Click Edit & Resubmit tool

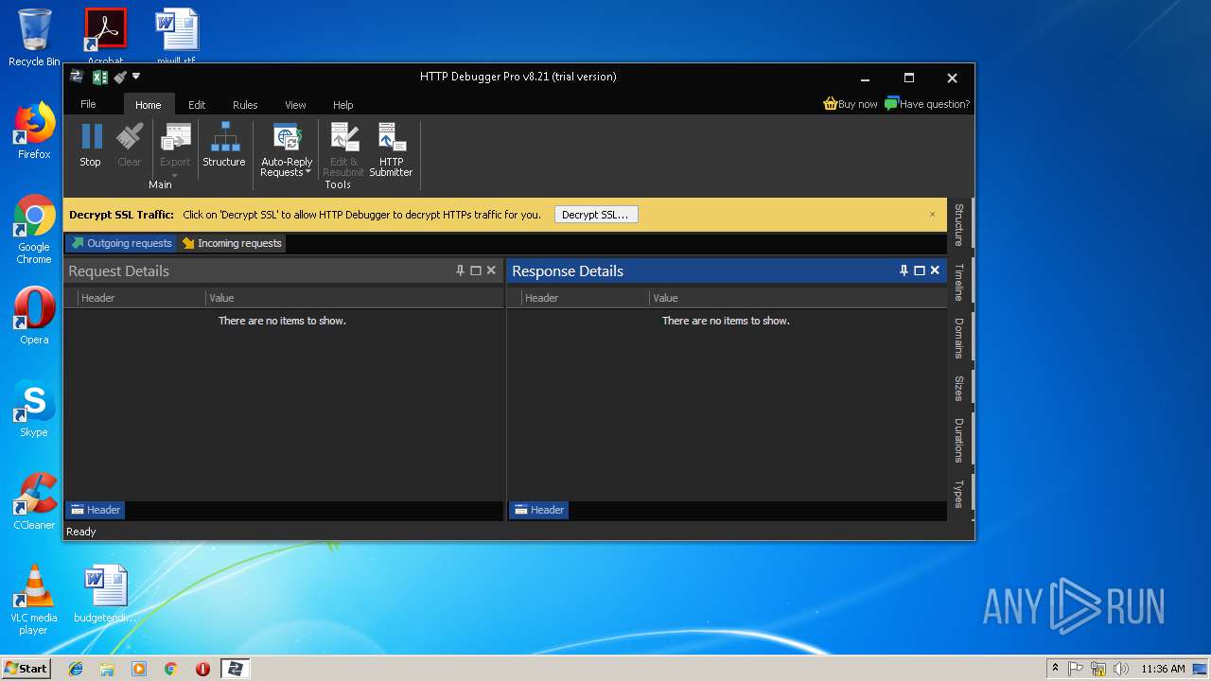tap(342, 149)
